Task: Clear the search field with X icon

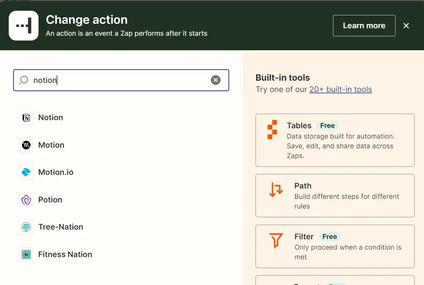Action: (216, 80)
